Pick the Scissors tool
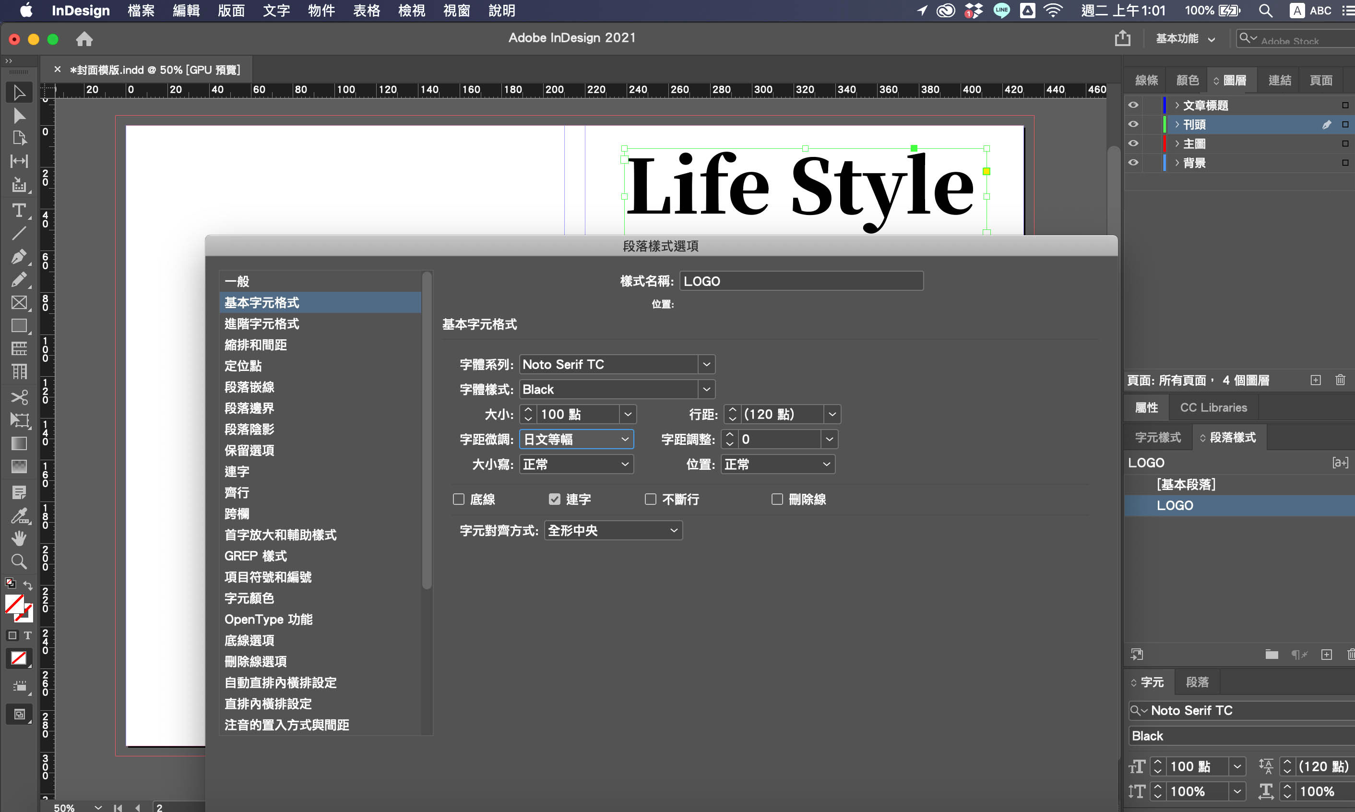 coord(19,397)
